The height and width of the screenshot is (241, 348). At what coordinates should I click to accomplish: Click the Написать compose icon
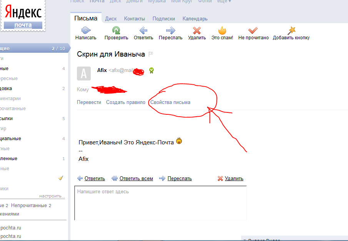pos(86,30)
